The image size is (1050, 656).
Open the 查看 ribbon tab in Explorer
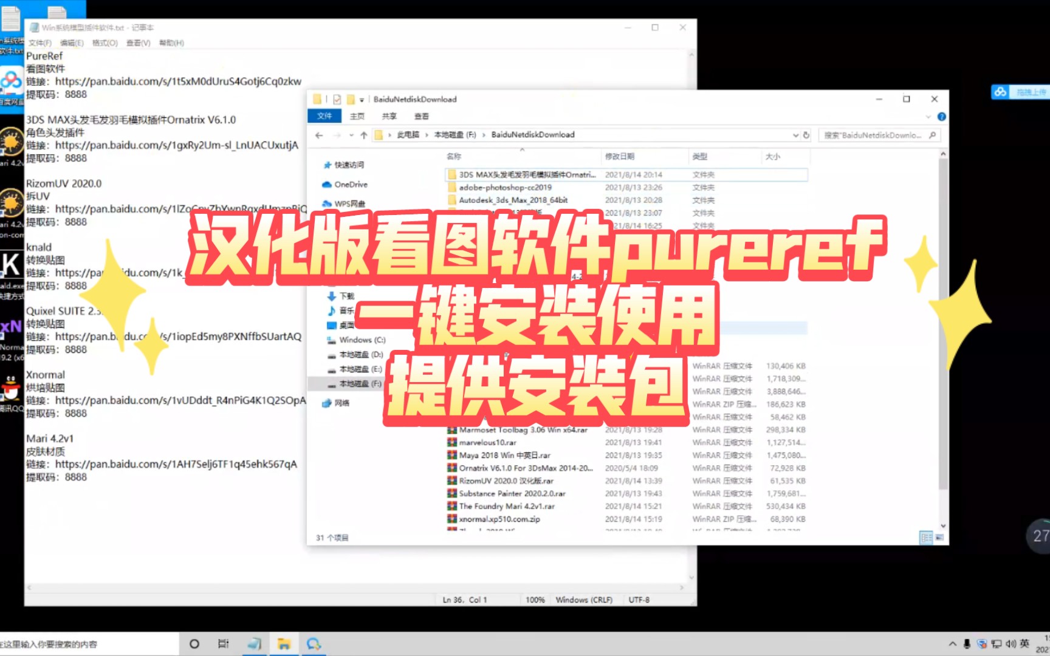(422, 116)
